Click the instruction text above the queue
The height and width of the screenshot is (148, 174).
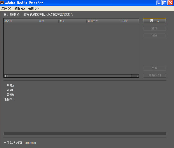coord(38,14)
